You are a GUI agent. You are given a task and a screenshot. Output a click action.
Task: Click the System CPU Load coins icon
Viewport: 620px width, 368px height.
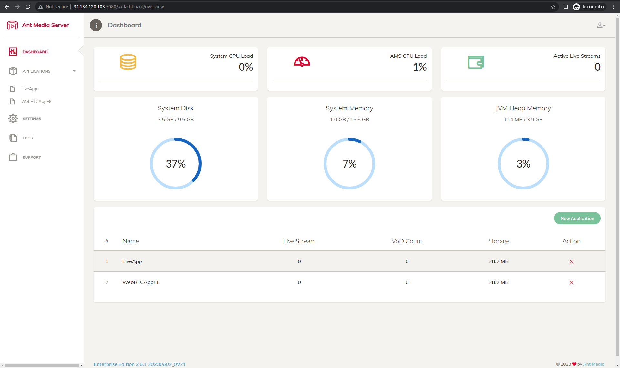128,62
